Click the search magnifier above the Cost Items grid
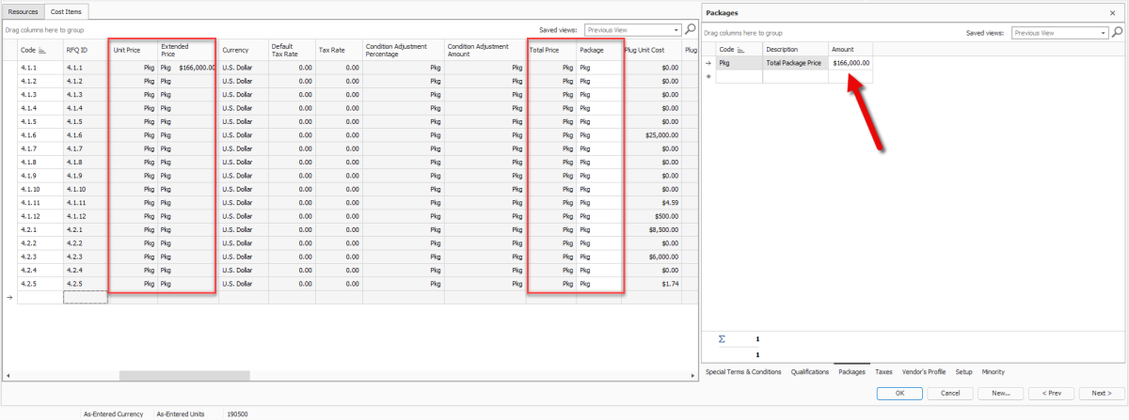The image size is (1129, 420). 691,29
